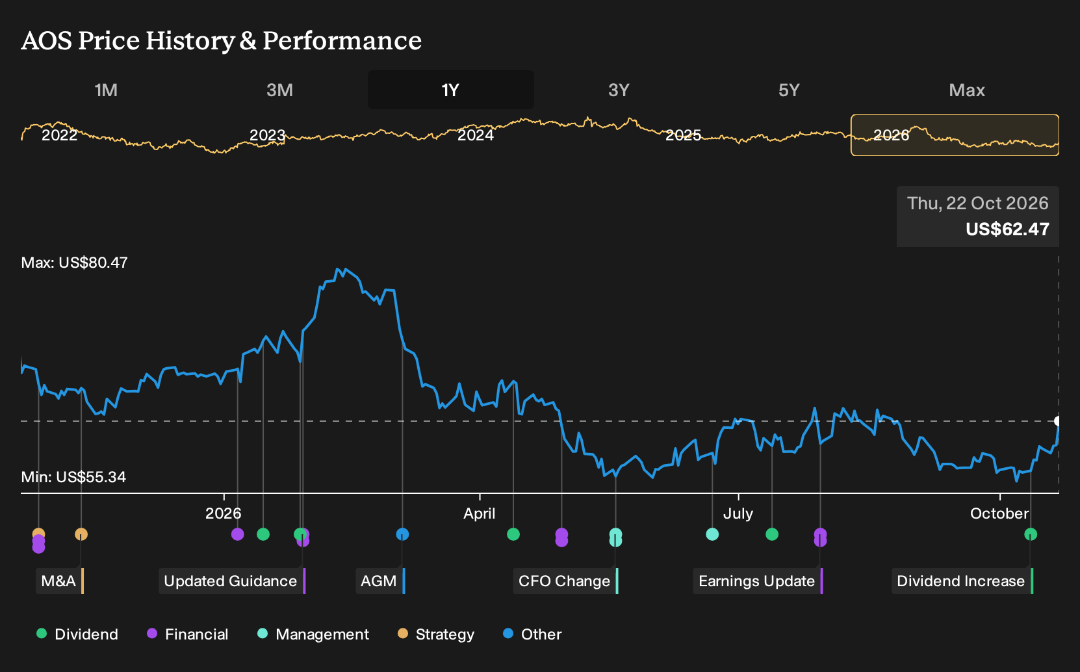
Task: Toggle the Strategy legend filter
Action: point(436,634)
